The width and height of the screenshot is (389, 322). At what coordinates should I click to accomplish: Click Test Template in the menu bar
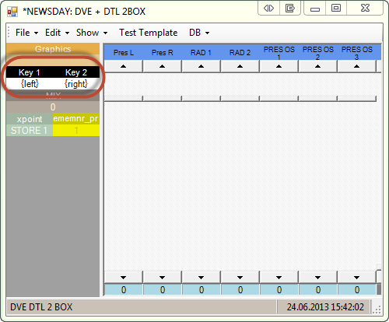[149, 33]
